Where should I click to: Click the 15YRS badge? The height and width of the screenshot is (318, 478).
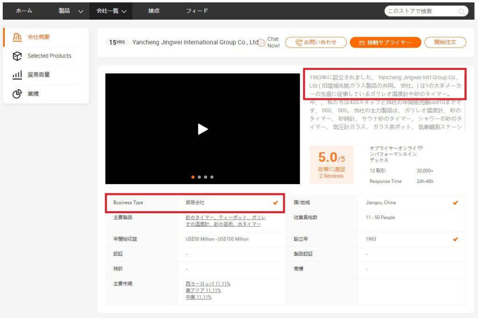coord(117,42)
